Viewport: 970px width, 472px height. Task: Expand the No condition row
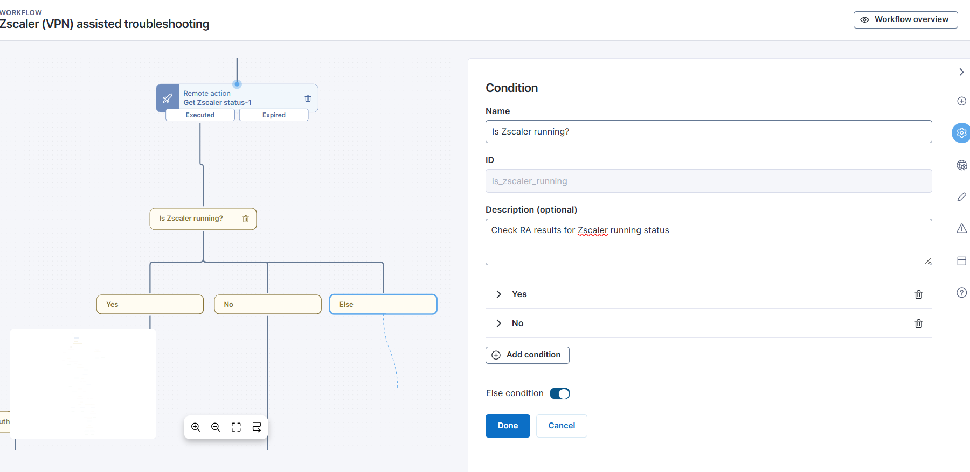tap(498, 323)
